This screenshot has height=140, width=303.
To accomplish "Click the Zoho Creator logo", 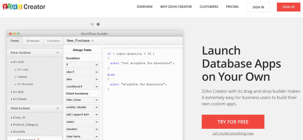I will pyautogui.click(x=24, y=7).
